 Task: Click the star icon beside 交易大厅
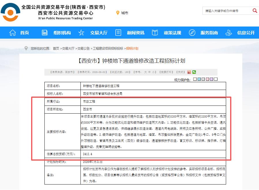(81, 33)
